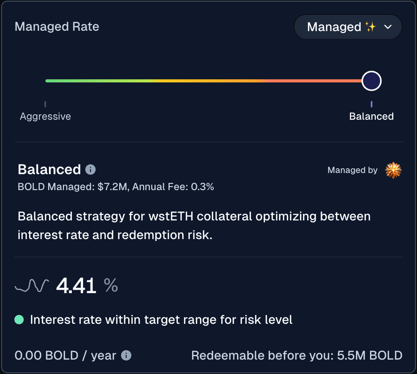Open the Managed rate mode dropdown

coord(347,27)
